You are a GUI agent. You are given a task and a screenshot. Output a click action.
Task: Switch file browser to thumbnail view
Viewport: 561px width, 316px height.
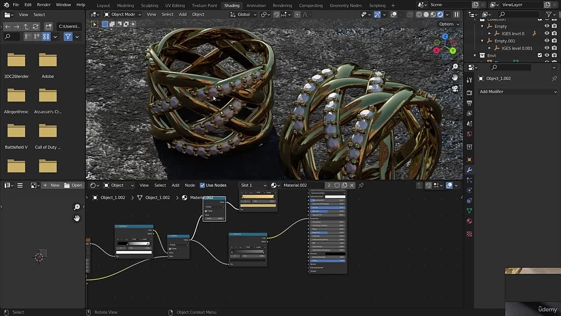(x=46, y=37)
